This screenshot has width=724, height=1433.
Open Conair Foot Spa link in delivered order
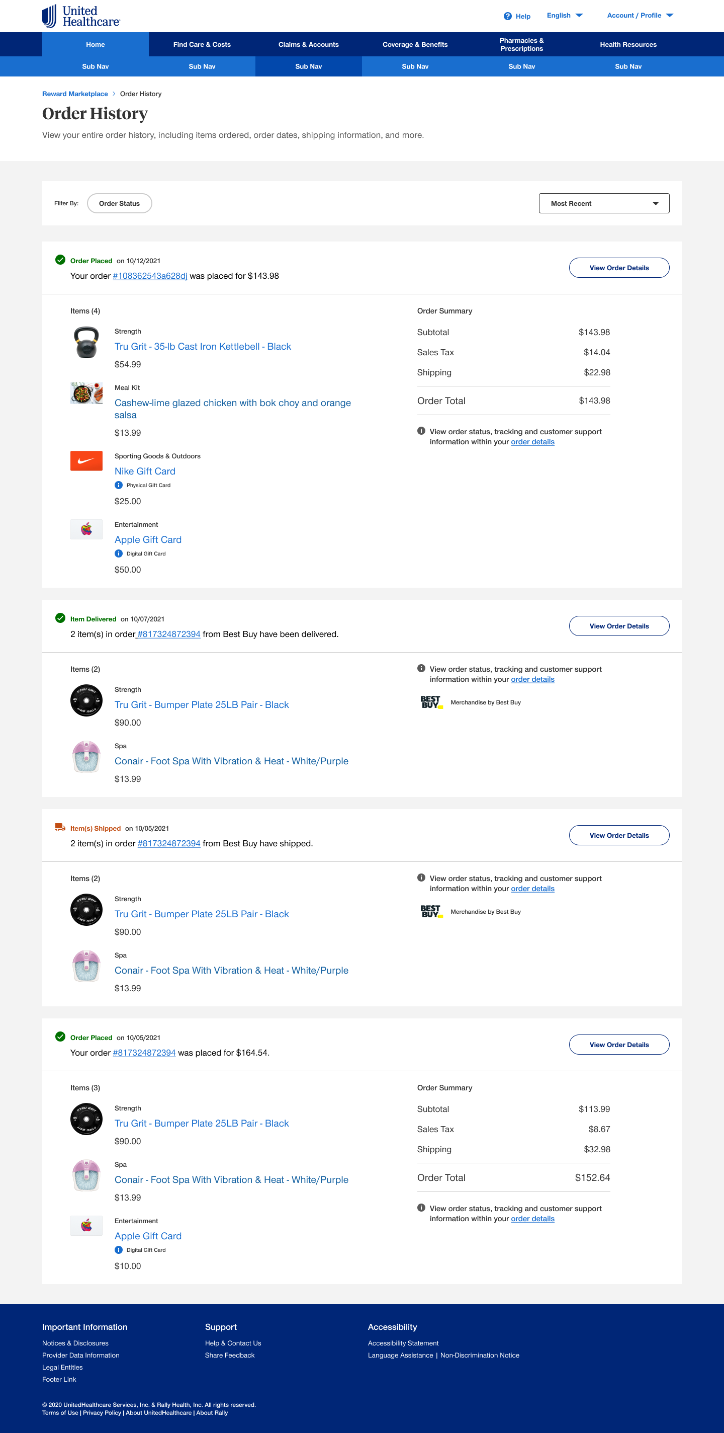(231, 761)
